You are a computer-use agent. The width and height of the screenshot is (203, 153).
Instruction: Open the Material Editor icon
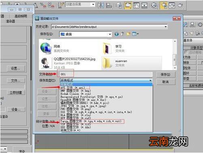154,5
